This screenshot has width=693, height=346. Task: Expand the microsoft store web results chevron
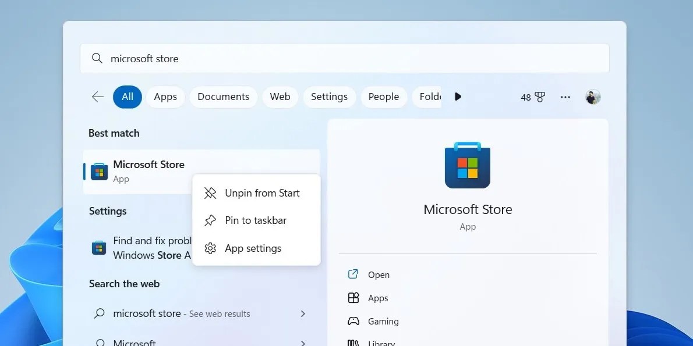point(303,313)
